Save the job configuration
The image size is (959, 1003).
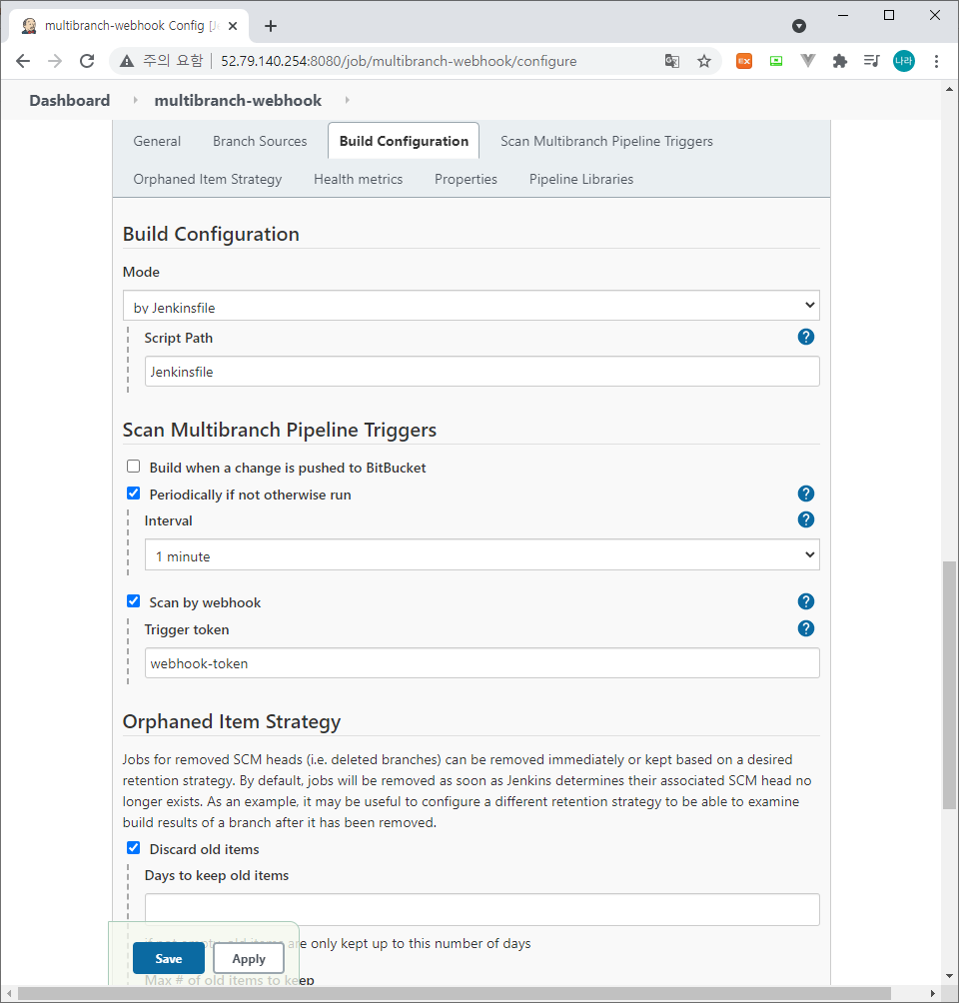tap(169, 958)
